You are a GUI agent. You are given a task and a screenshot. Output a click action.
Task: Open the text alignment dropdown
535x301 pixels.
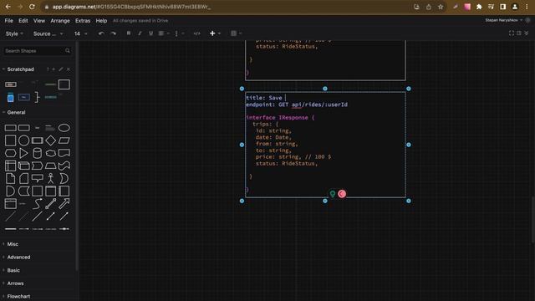(164, 33)
